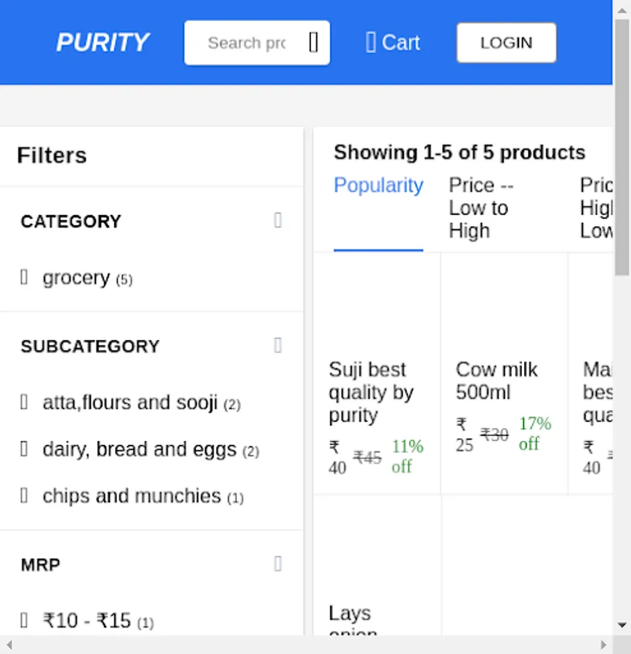Collapse the MRP filter section icon
631x654 pixels.
[x=277, y=564]
